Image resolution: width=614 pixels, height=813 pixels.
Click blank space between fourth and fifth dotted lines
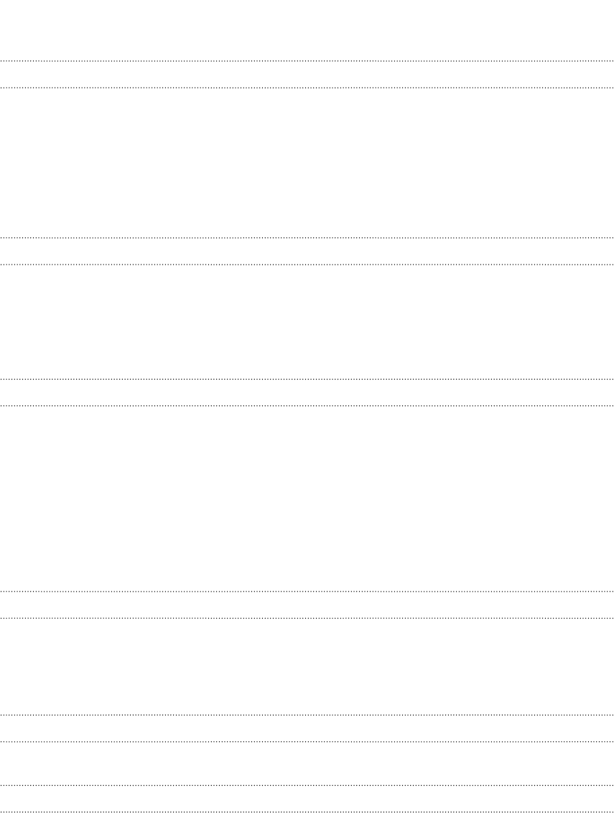click(x=307, y=322)
